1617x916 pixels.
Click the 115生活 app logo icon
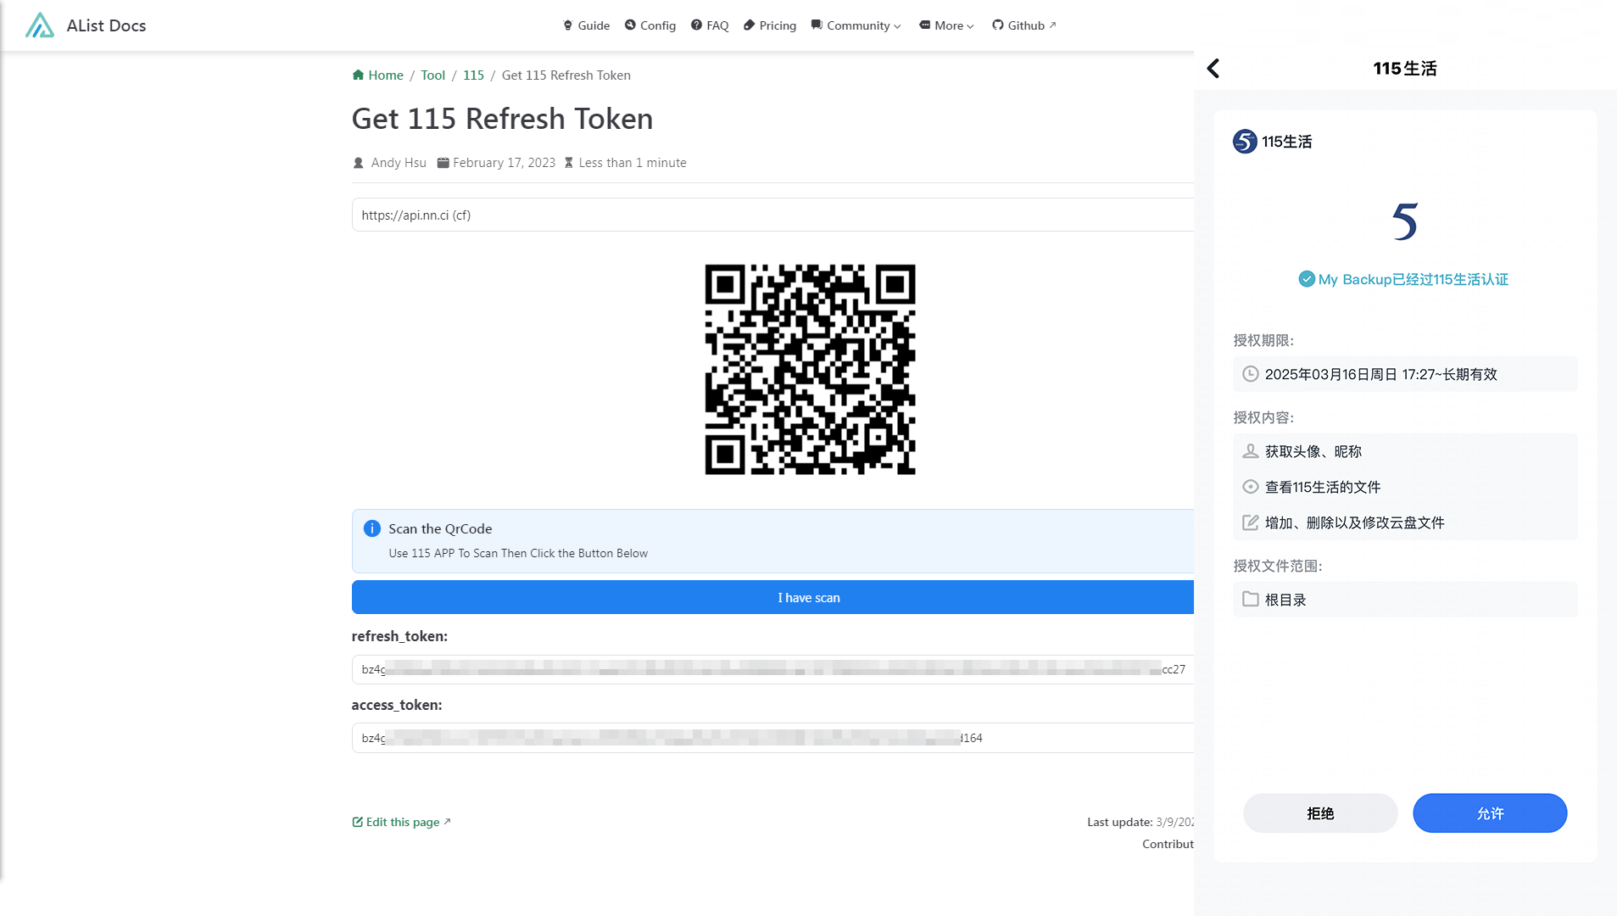coord(1245,142)
